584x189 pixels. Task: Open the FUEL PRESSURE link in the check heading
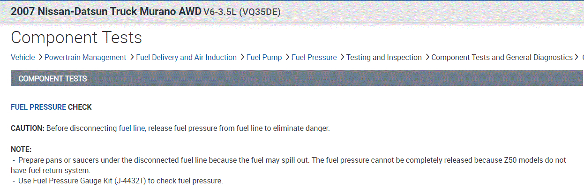click(38, 107)
